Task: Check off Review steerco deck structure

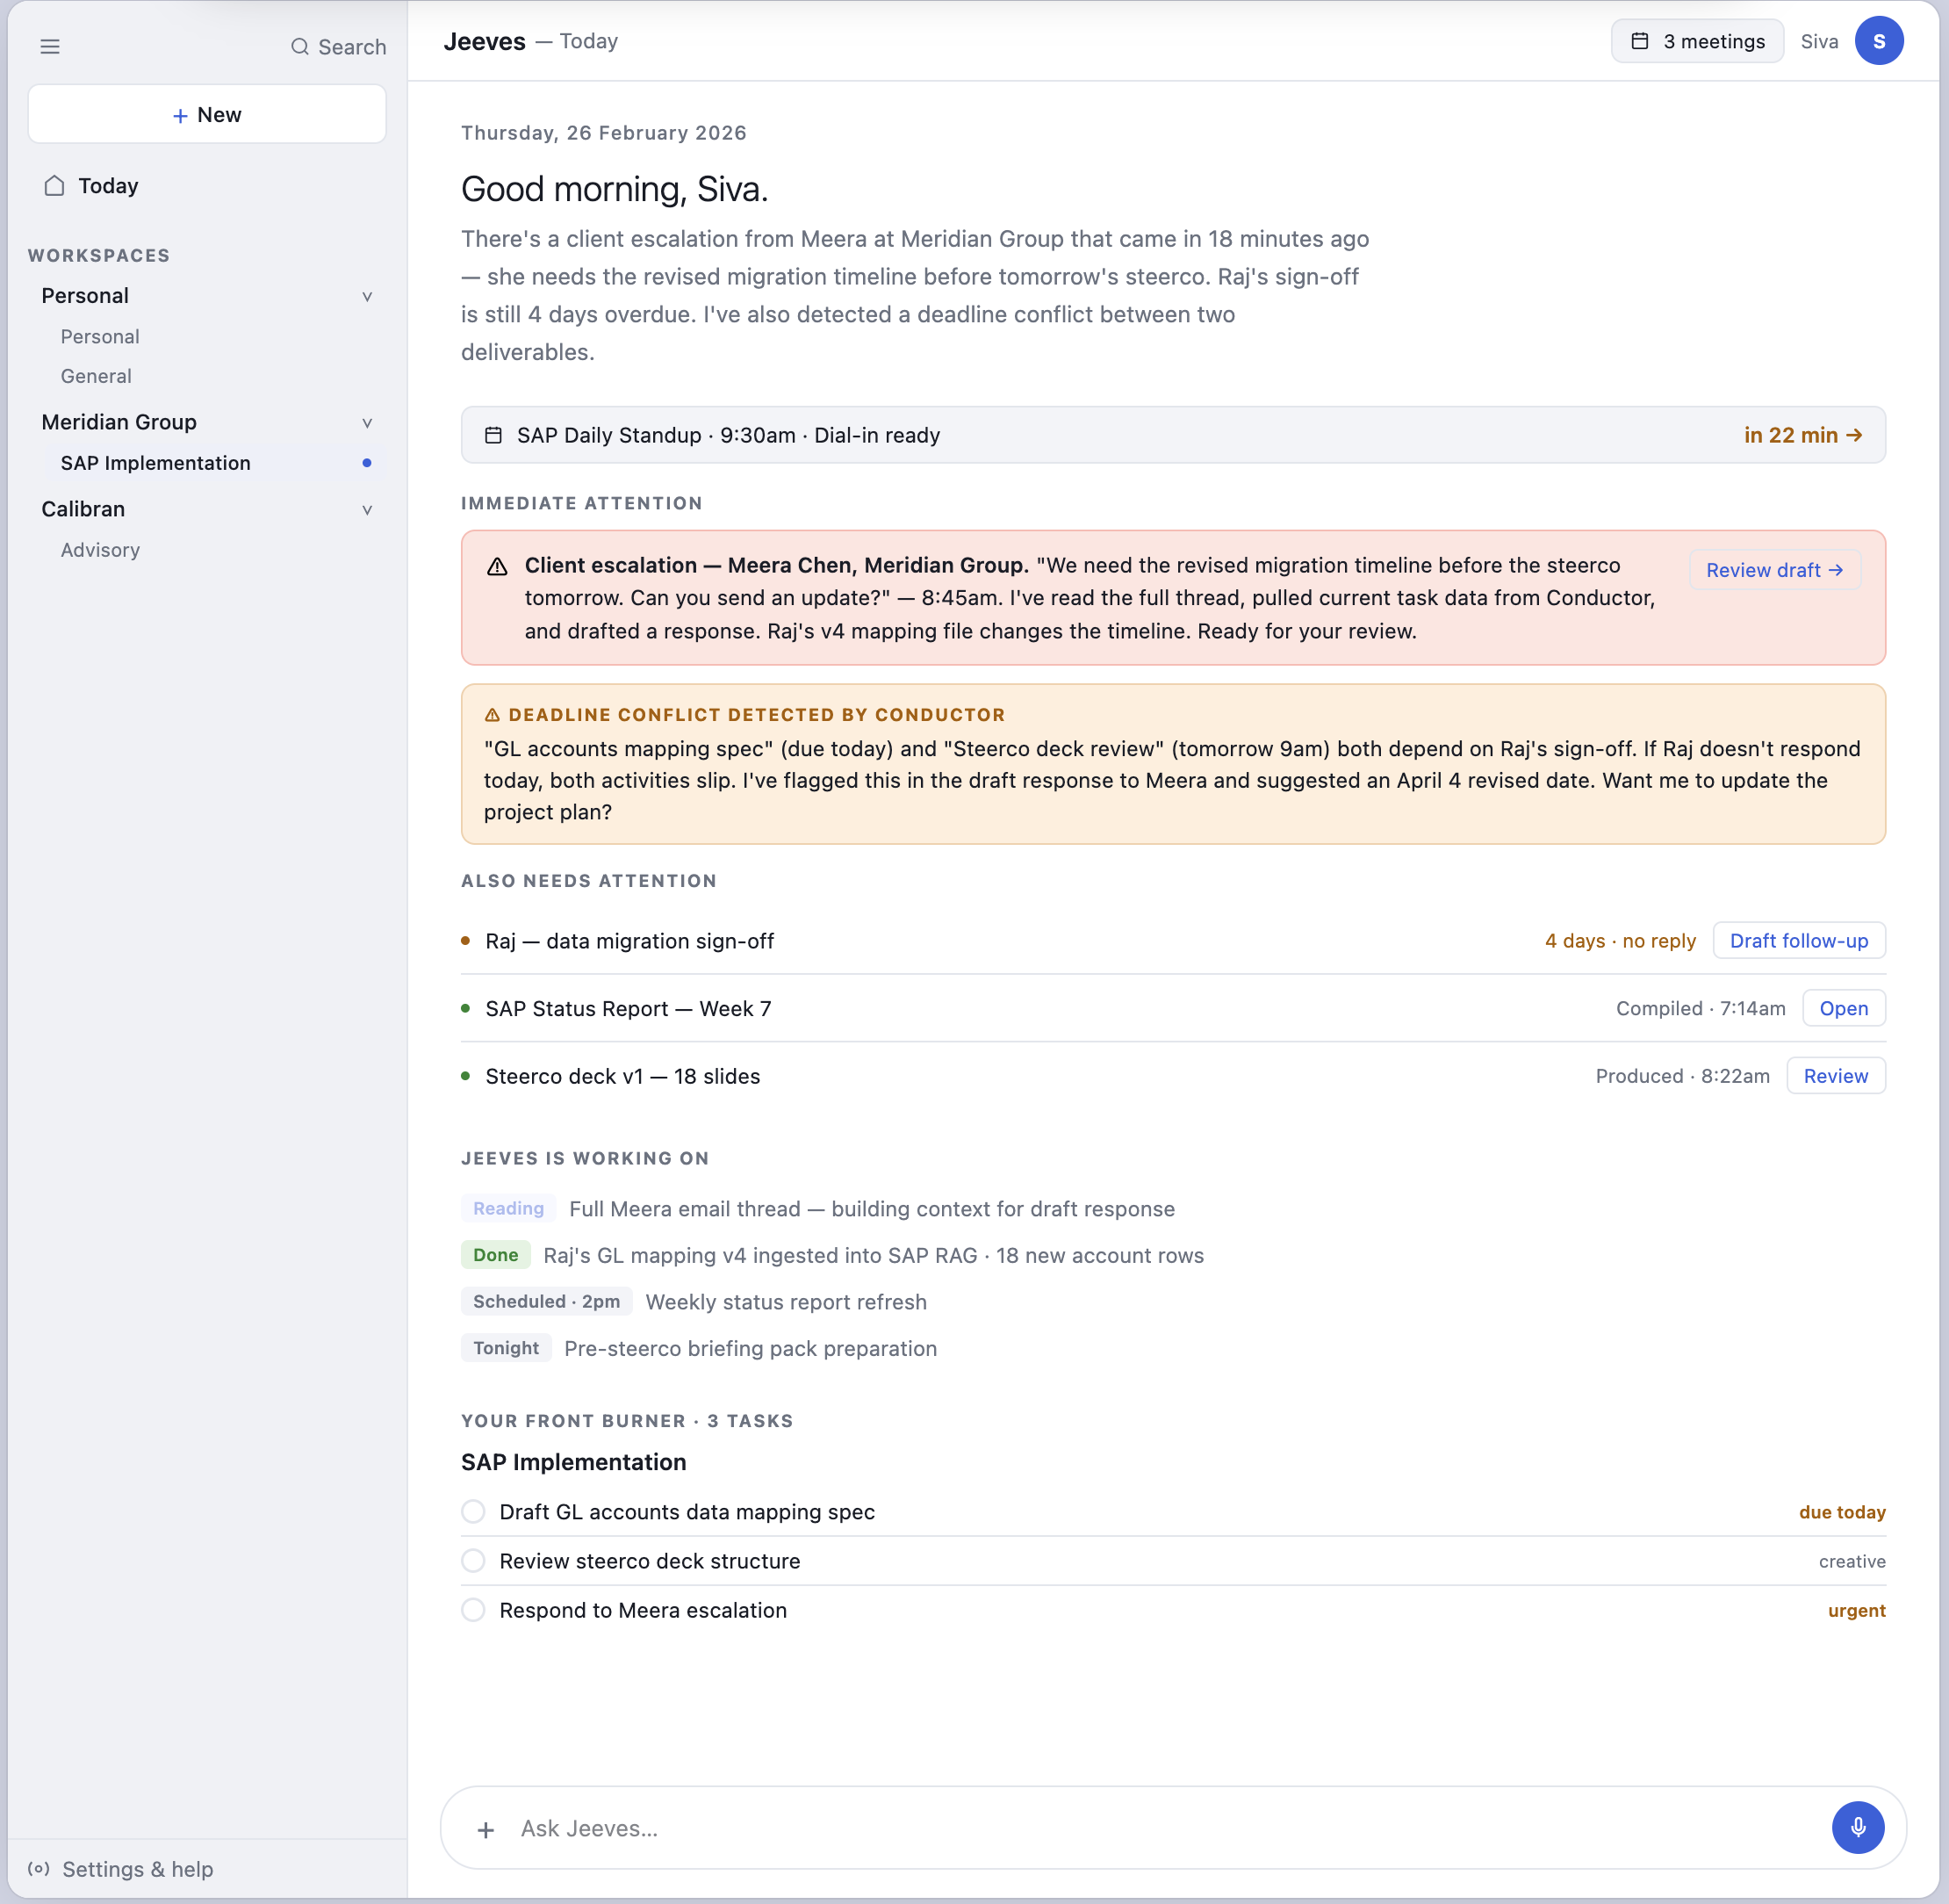Action: click(474, 1560)
